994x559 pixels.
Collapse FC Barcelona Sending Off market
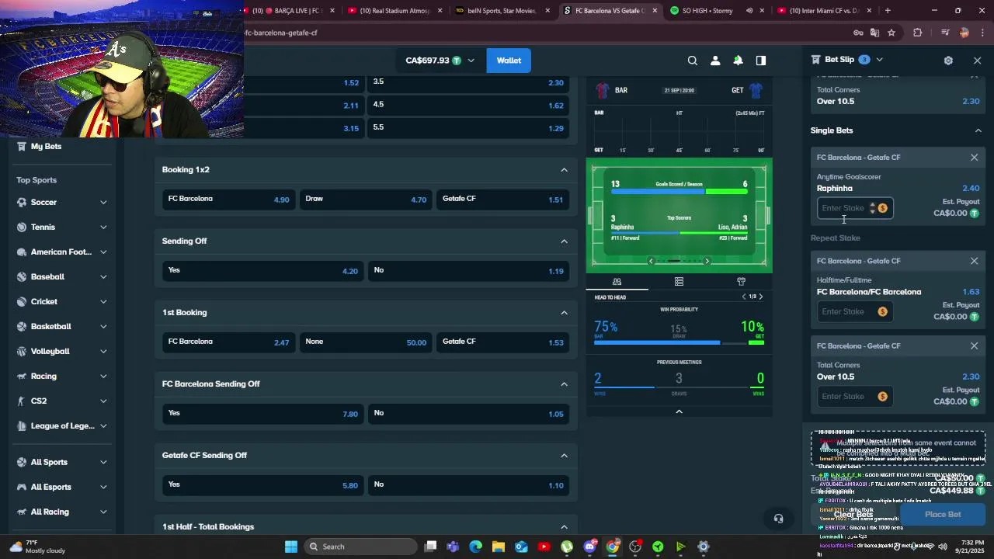tap(564, 384)
